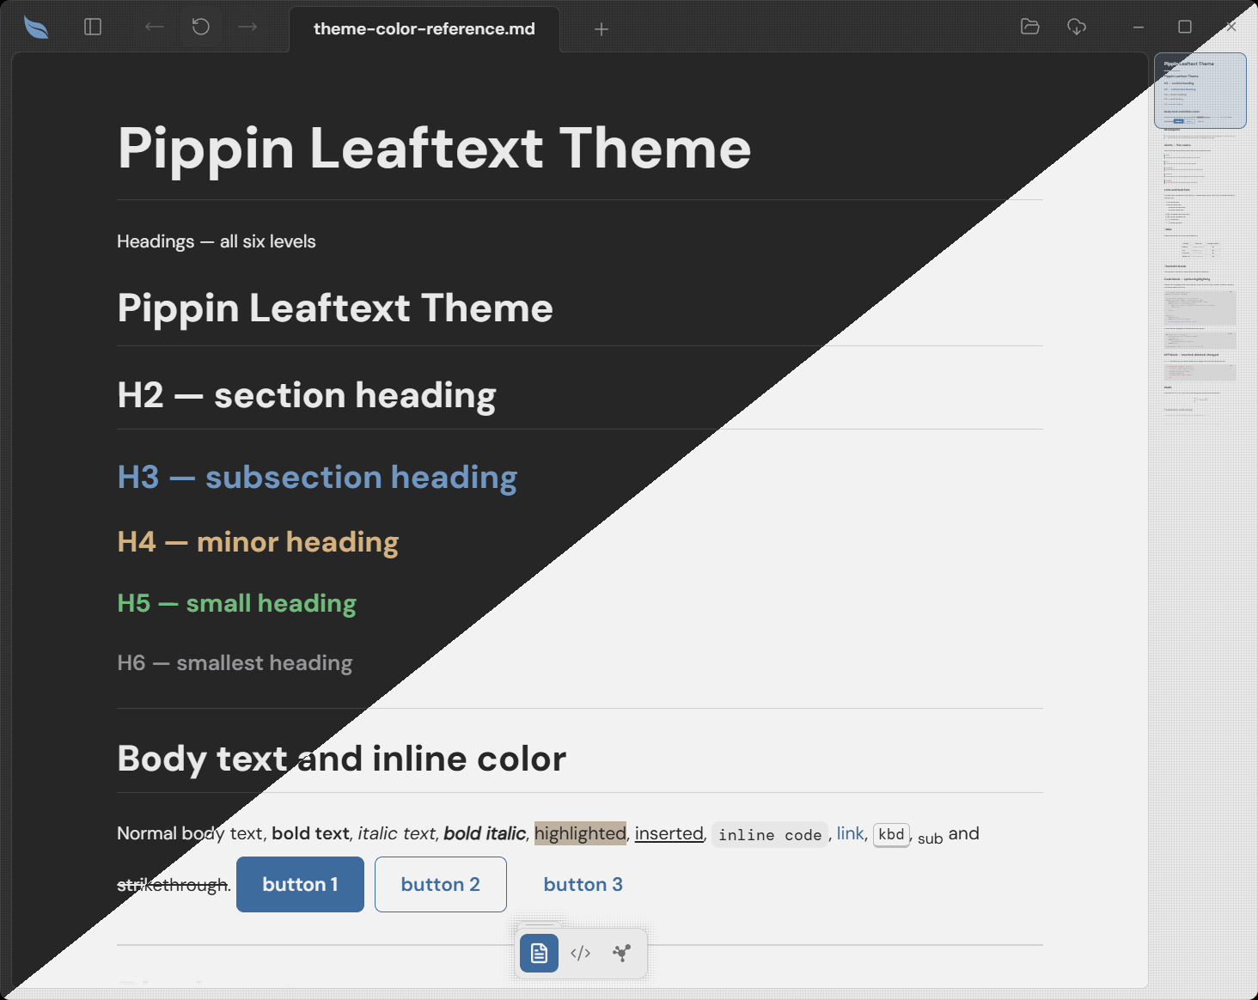Image resolution: width=1258 pixels, height=1000 pixels.
Task: Switch to source code view icon
Action: click(x=581, y=953)
